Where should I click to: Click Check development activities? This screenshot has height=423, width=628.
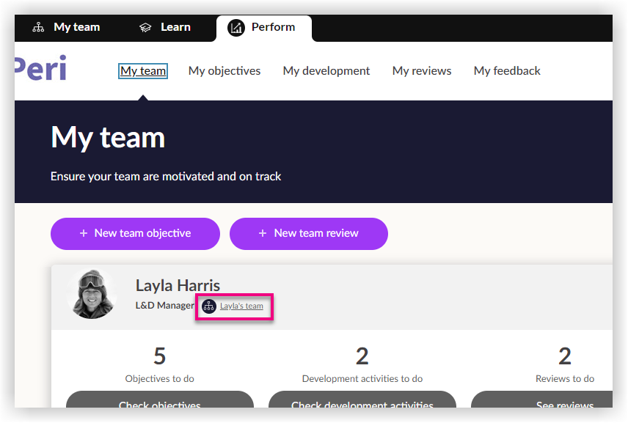pyautogui.click(x=362, y=402)
